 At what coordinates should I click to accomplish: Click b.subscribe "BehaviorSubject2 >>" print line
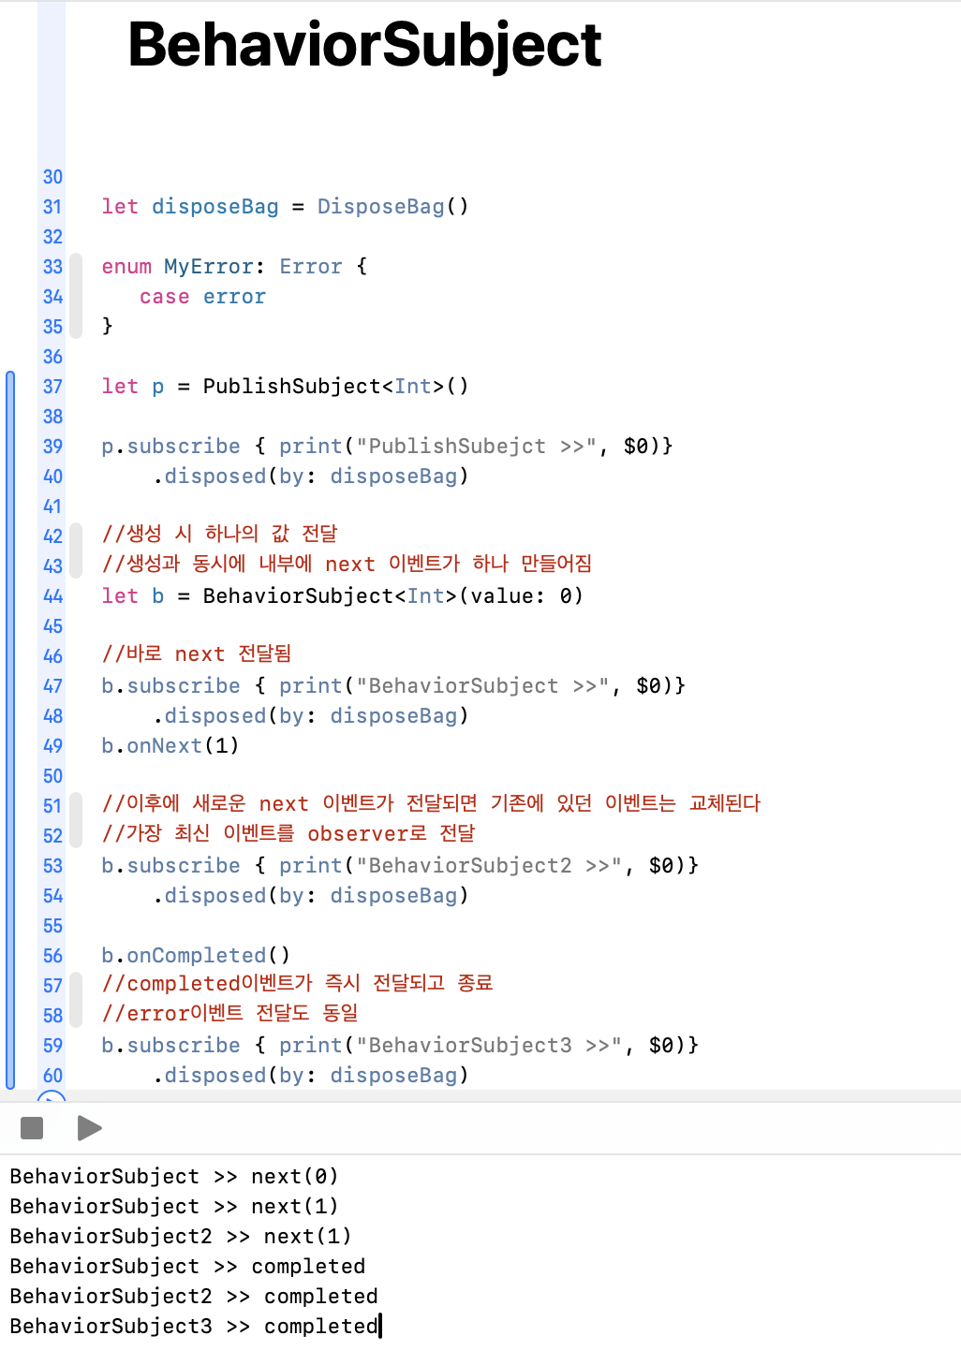click(x=400, y=866)
